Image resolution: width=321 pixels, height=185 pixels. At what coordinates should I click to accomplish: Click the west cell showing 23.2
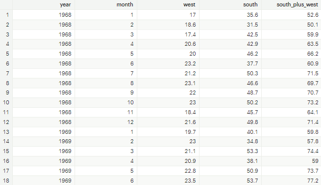pyautogui.click(x=190, y=63)
